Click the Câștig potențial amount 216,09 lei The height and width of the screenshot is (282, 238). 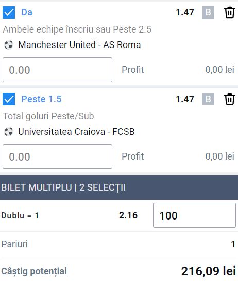point(209,271)
